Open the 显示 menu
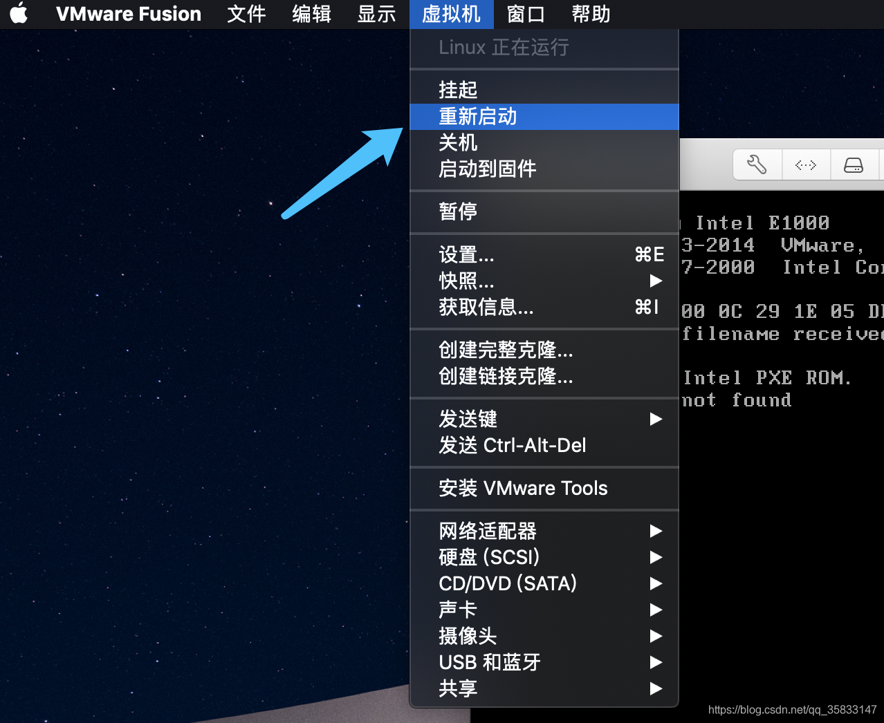 [376, 14]
